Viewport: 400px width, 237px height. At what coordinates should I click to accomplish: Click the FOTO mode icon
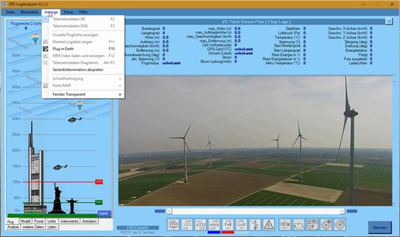214,225
